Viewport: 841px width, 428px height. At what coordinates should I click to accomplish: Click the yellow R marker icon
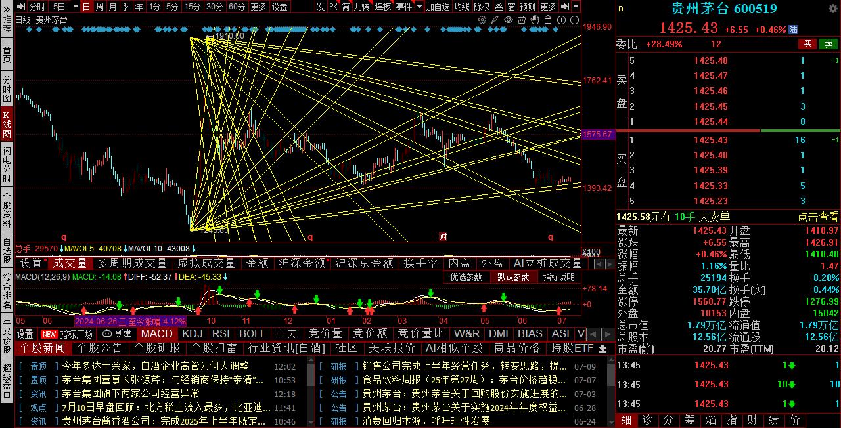click(622, 9)
